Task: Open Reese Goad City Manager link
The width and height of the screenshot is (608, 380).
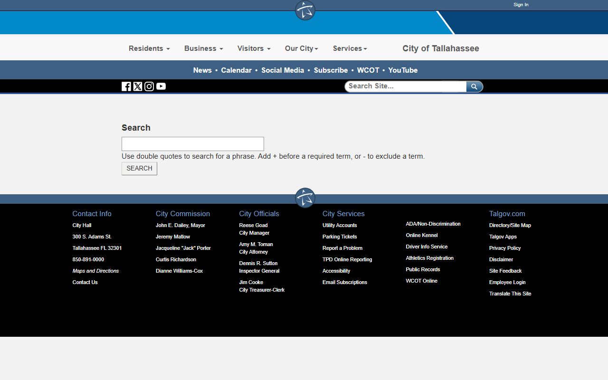Action: tap(254, 229)
